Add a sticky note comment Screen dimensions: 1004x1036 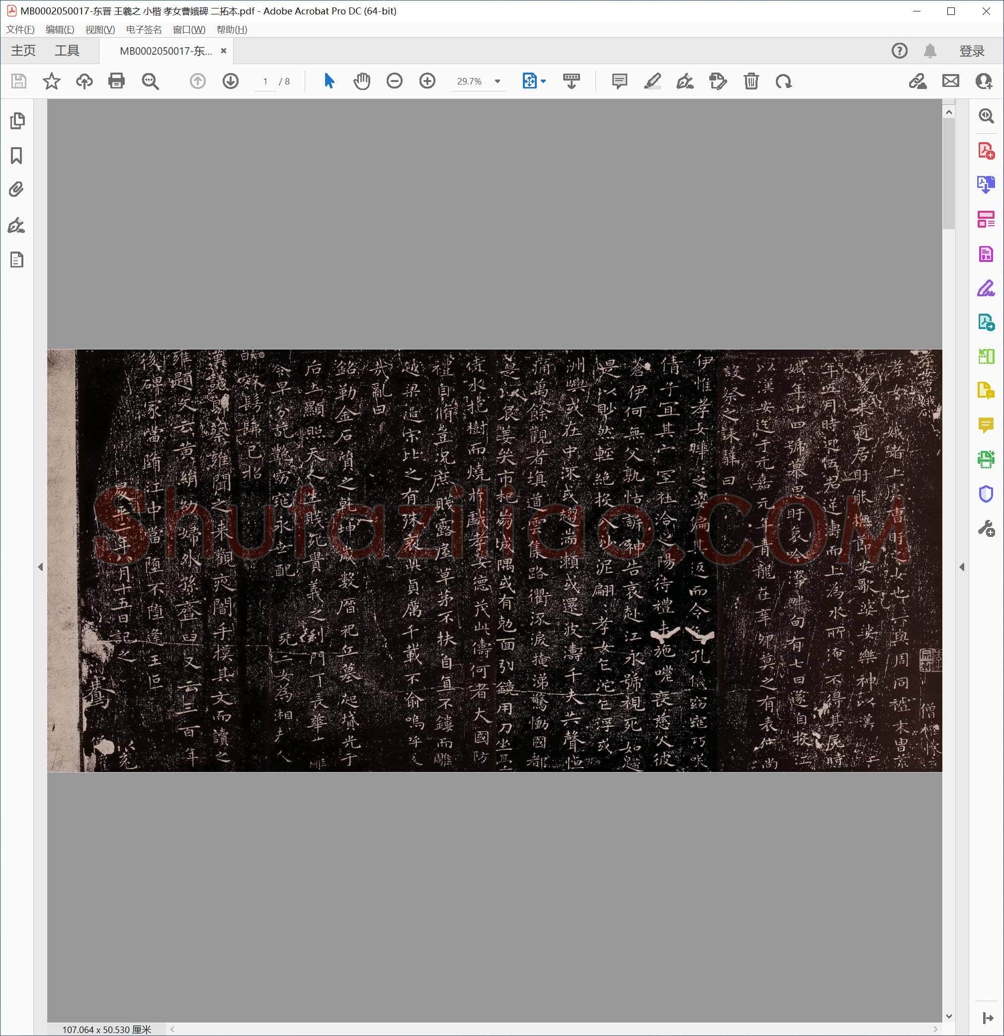click(x=619, y=81)
